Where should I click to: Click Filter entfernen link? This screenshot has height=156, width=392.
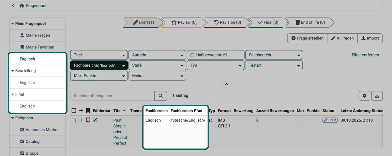pyautogui.click(x=365, y=55)
